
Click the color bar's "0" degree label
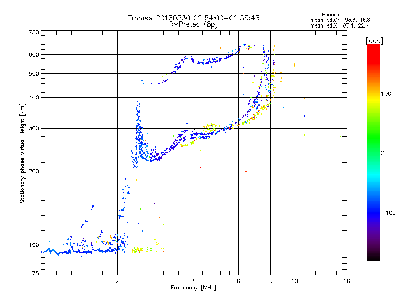(x=382, y=154)
